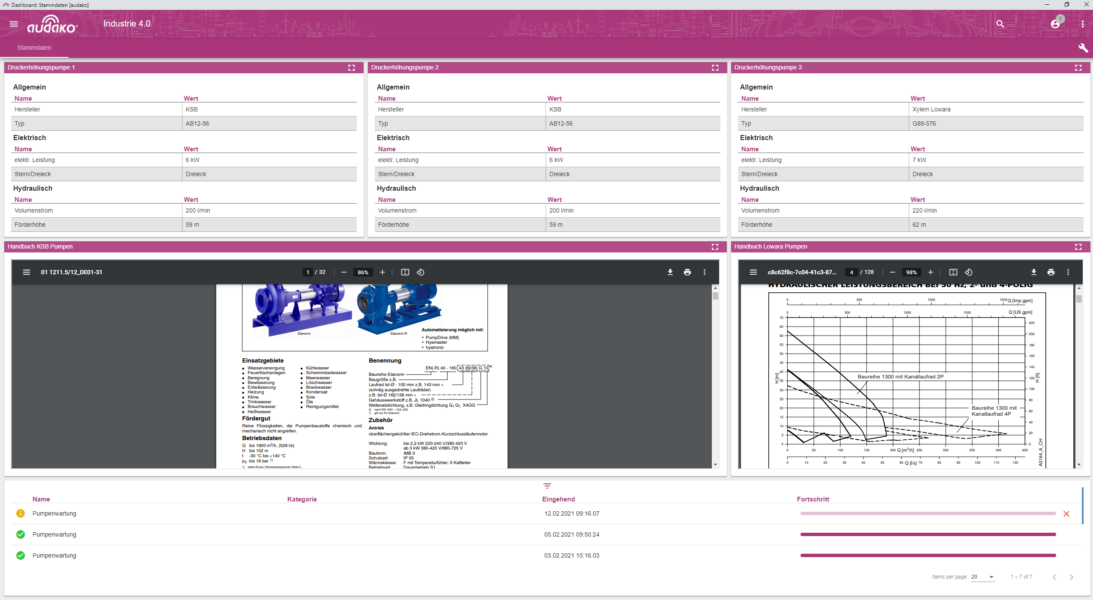Open the more options menu in the KSB viewer

click(704, 272)
